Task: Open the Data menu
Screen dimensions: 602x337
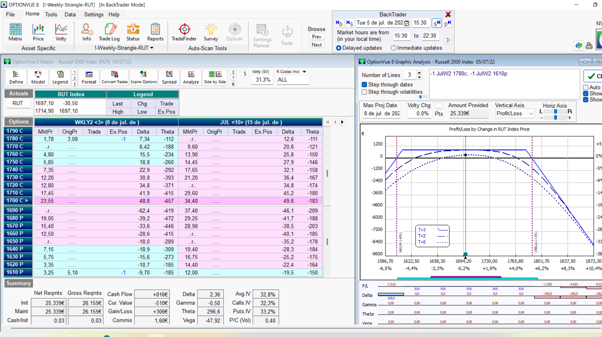Action: 70,14
